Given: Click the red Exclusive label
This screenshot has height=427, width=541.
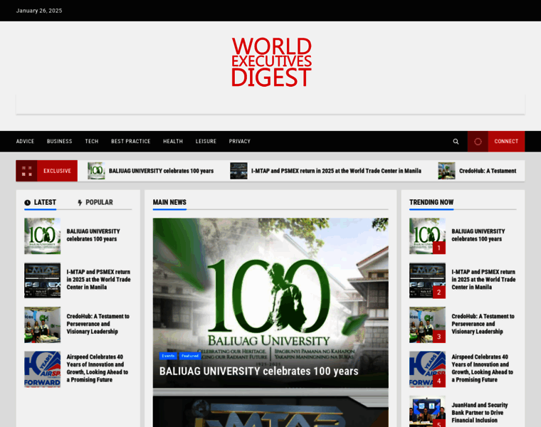Looking at the screenshot, I should (x=57, y=171).
